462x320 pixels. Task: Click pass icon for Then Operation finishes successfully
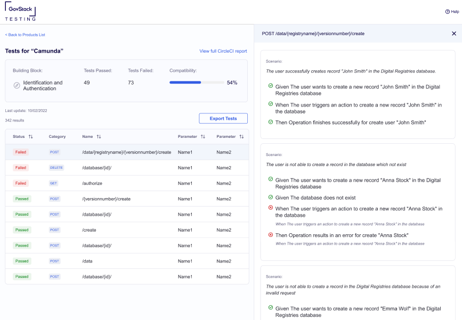[x=271, y=122]
